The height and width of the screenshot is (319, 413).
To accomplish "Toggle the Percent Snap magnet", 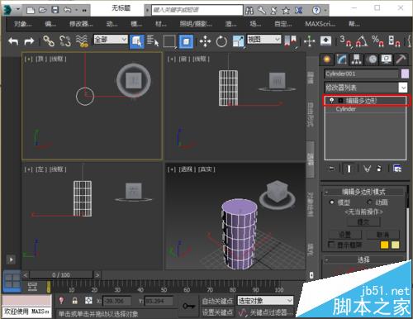I will pyautogui.click(x=377, y=41).
